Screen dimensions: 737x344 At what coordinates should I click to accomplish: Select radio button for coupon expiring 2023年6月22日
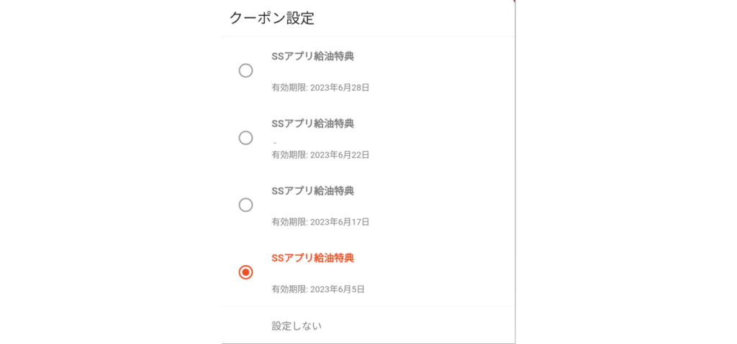coord(245,138)
